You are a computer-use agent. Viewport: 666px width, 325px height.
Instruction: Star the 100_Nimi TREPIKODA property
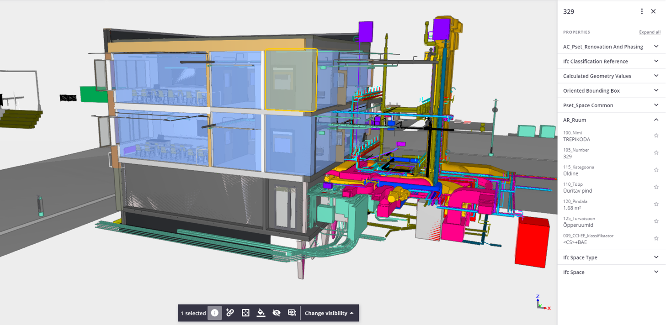(656, 136)
